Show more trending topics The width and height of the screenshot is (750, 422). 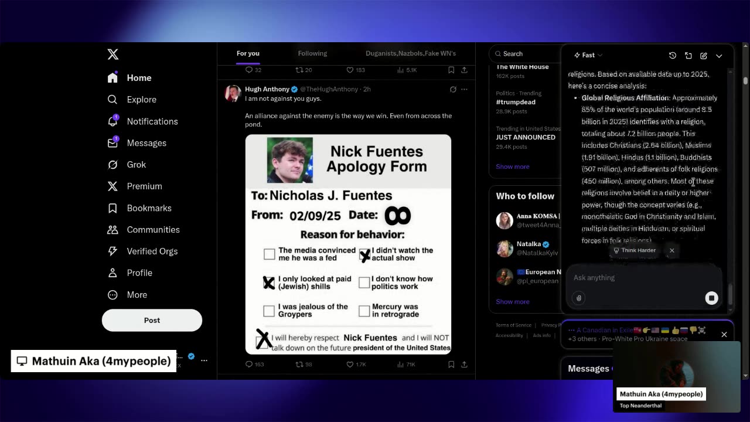click(x=513, y=166)
